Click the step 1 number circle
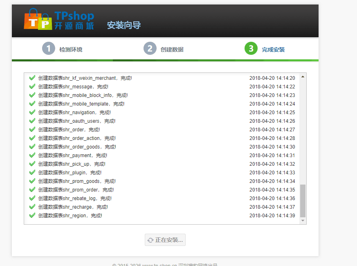This screenshot has width=357, height=266. (x=48, y=49)
